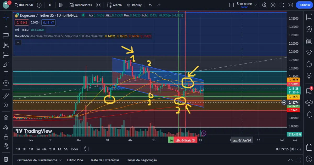Image resolution: width=314 pixels, height=165 pixels.
Task: Maximize the bottom panel
Action: [299, 160]
